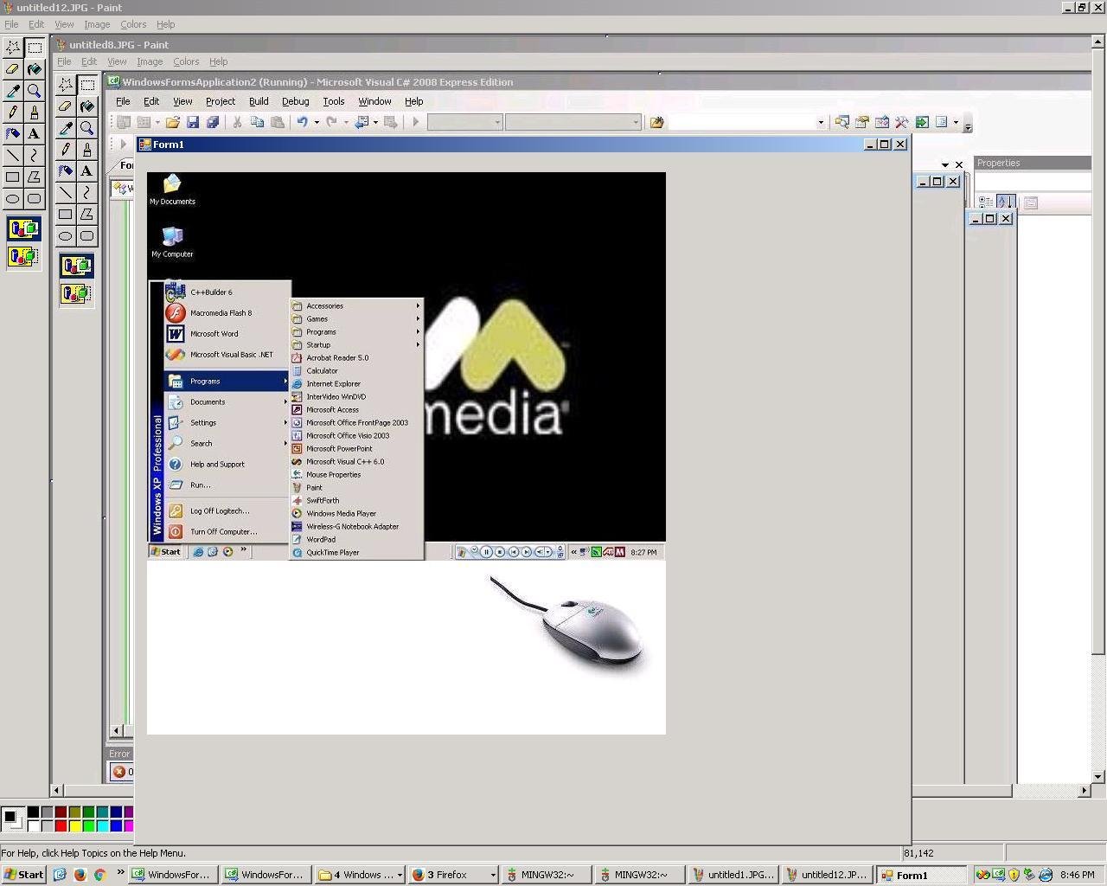Viewport: 1107px width, 886px height.
Task: Launch Chrome from the quick launch bar
Action: point(99,875)
